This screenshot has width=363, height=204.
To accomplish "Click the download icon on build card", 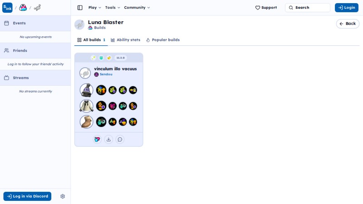I will point(108,139).
